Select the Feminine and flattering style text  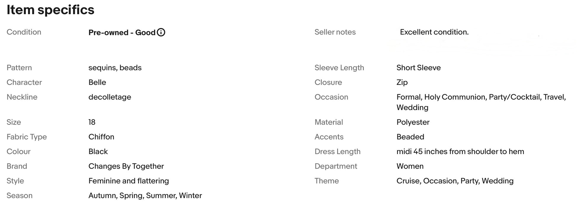point(129,181)
